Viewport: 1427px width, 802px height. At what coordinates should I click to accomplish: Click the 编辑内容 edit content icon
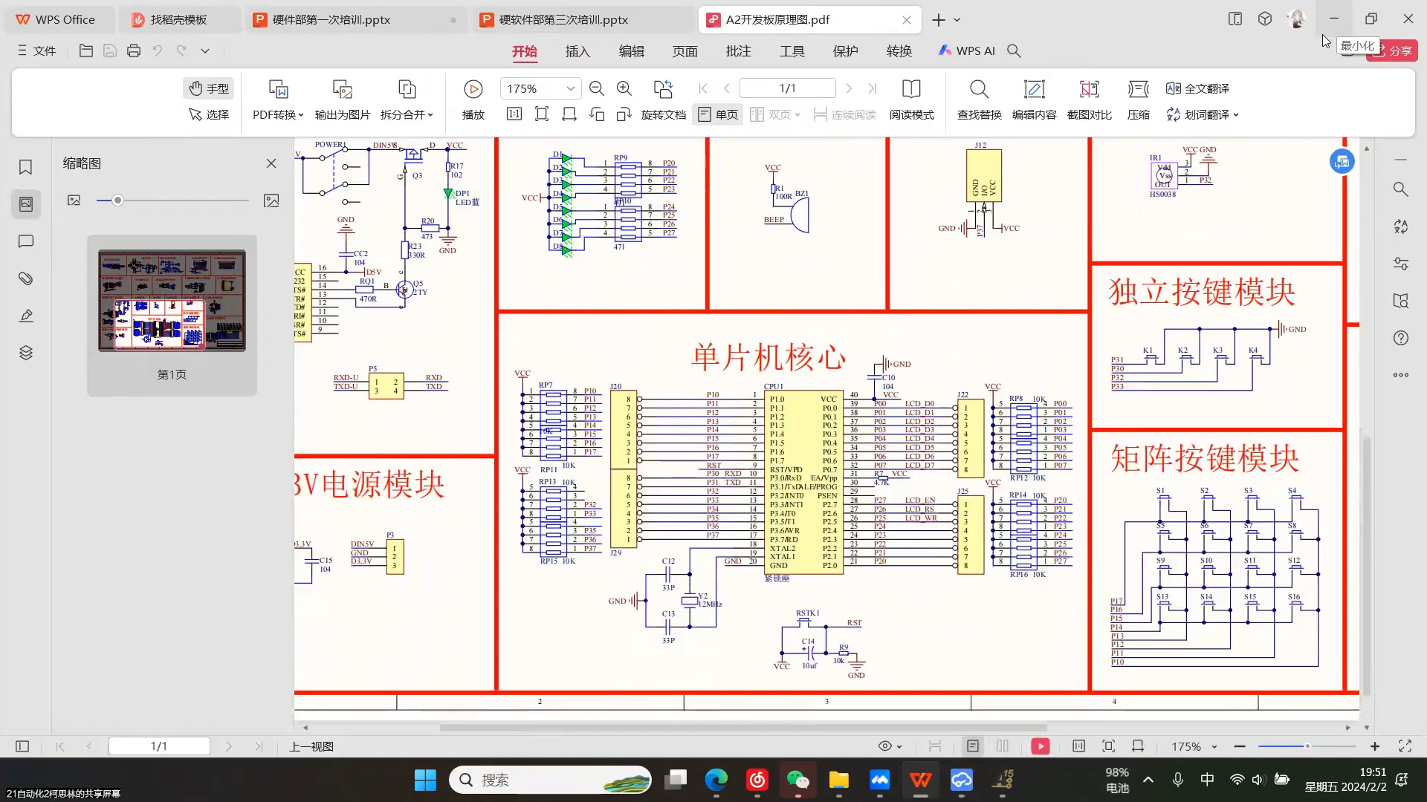click(x=1033, y=100)
